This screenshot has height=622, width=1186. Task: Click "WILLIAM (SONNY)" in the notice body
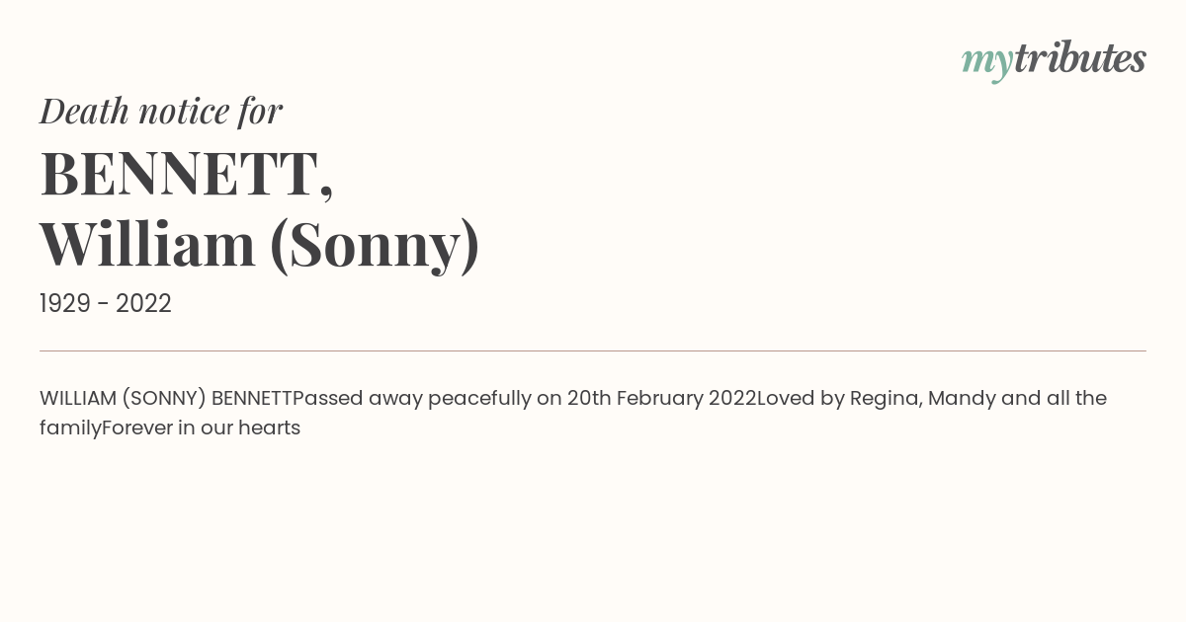[x=123, y=398]
